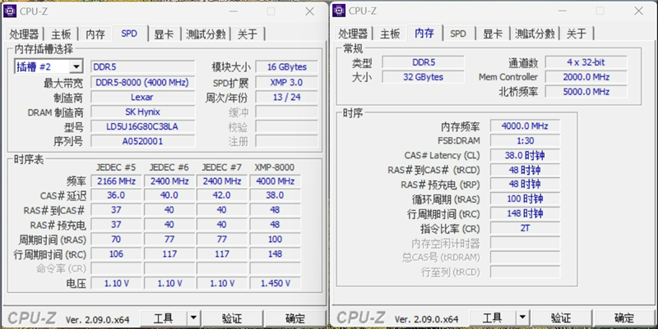Click the 148 时钟 tRC value

(x=525, y=213)
